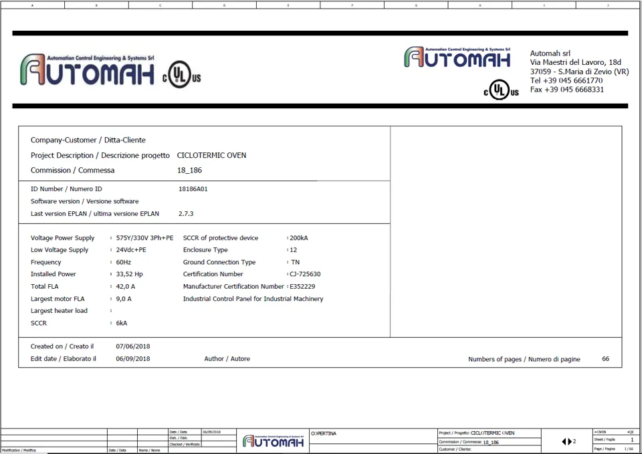Click the cULus mark below the small logo
The height and width of the screenshot is (454, 642).
[501, 90]
